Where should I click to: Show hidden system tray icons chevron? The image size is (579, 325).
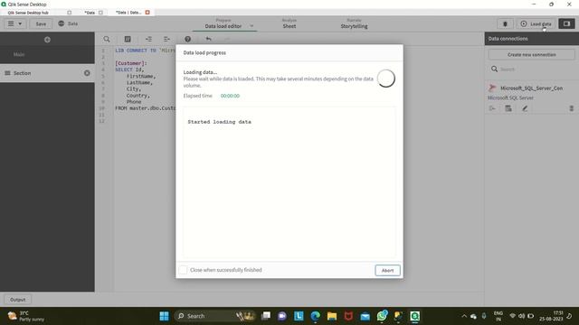[x=464, y=316]
